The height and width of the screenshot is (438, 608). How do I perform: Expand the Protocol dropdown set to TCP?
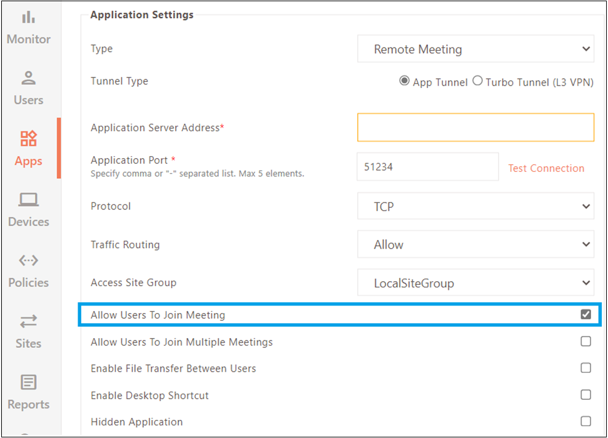(475, 206)
